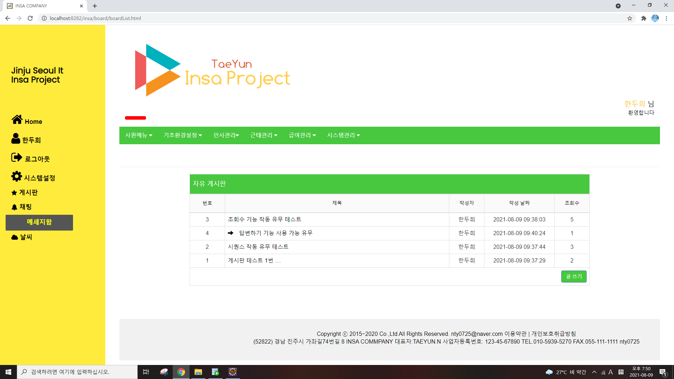The width and height of the screenshot is (674, 379).
Task: Open 시스템설정 via the gear icon
Action: (x=16, y=176)
